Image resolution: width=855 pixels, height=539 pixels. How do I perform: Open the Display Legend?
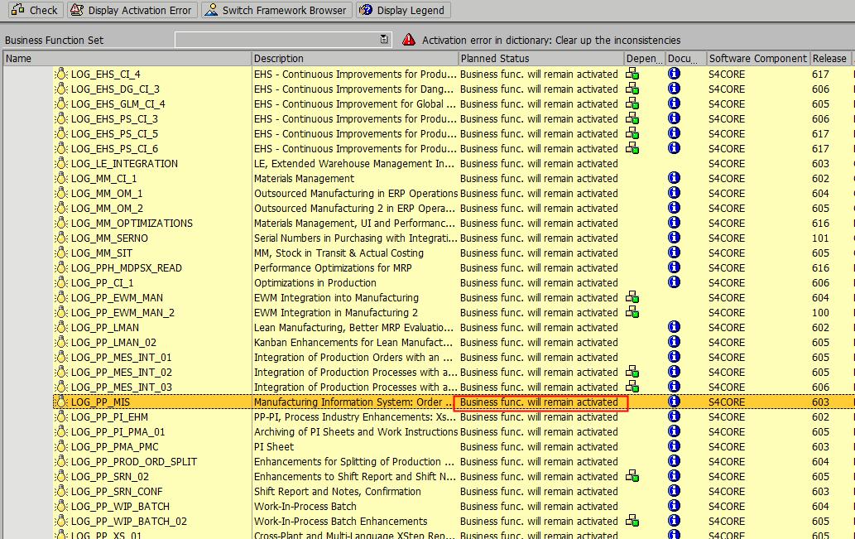coord(403,10)
